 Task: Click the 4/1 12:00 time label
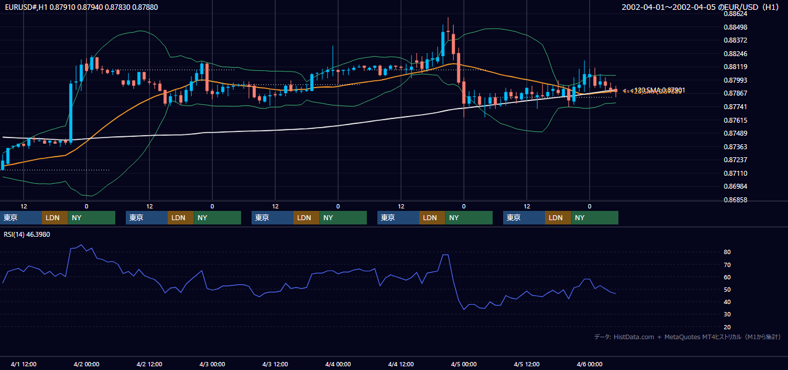[24, 364]
